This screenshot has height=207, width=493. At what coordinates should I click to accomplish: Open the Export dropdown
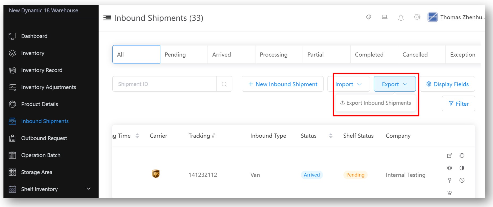[x=395, y=84]
